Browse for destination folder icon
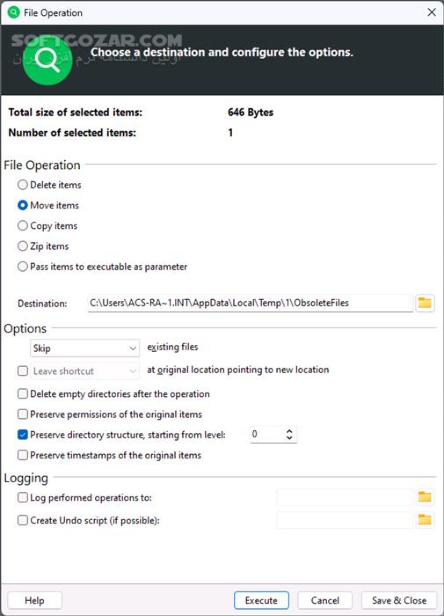Viewport: 444px width, 616px height. 425,303
